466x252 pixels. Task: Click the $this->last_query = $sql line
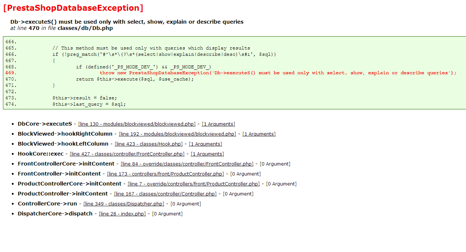tap(89, 104)
